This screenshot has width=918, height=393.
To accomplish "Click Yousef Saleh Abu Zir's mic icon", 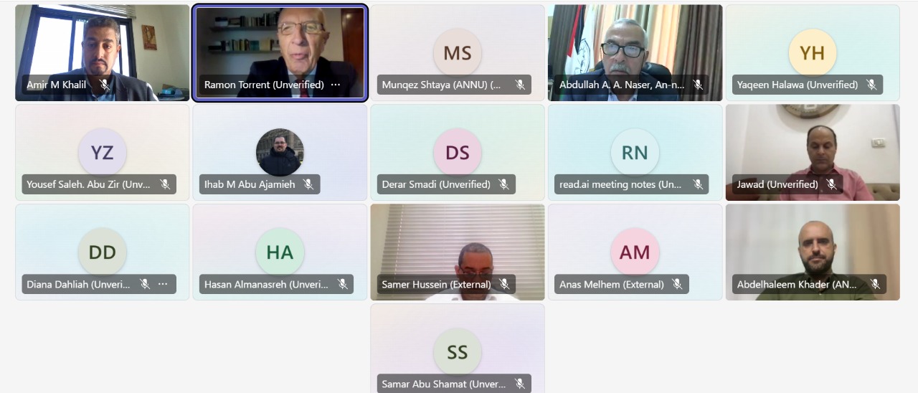I will click(165, 184).
